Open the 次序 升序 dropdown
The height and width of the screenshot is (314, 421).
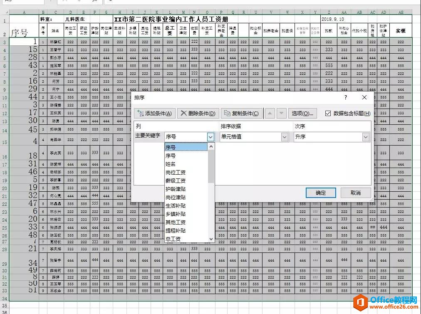[366, 137]
